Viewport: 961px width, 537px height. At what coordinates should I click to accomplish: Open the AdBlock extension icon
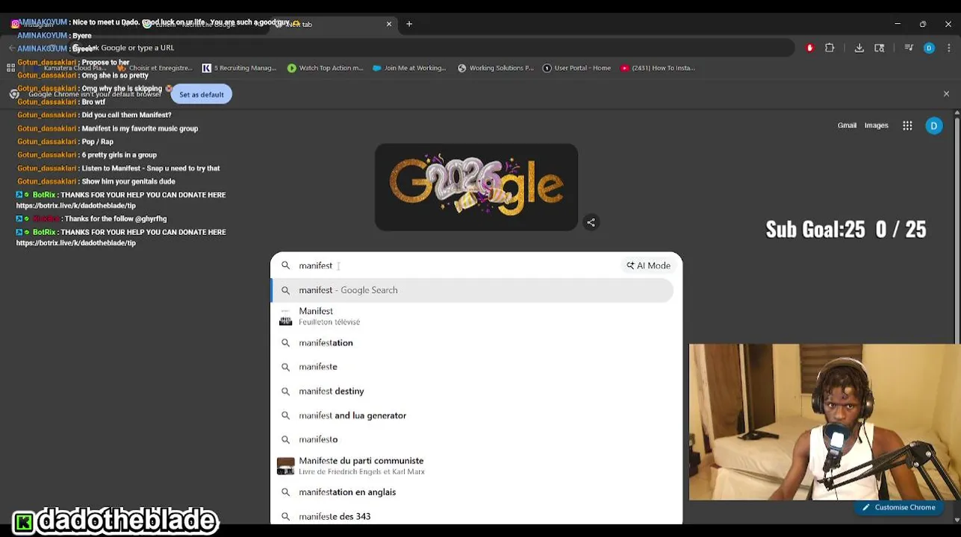[x=809, y=48]
